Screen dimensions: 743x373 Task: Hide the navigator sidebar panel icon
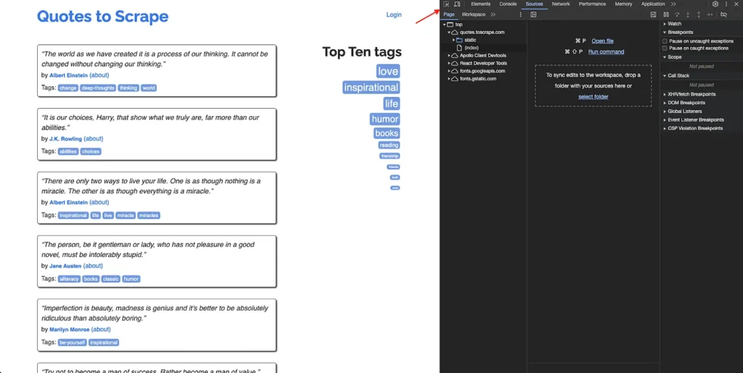pyautogui.click(x=533, y=14)
